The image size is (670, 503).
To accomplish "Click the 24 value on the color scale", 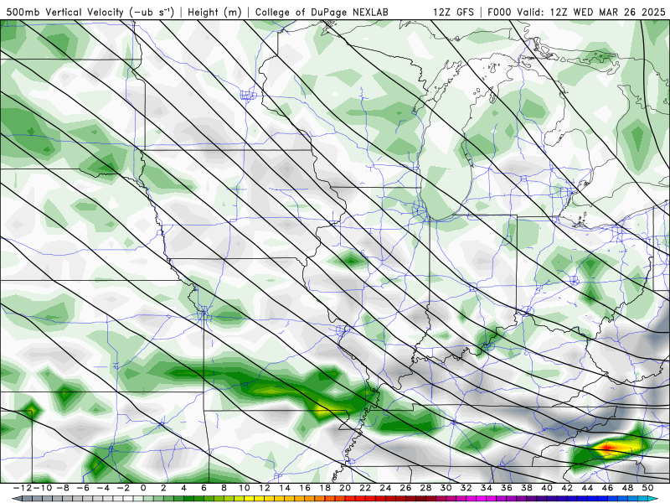I will [x=385, y=488].
